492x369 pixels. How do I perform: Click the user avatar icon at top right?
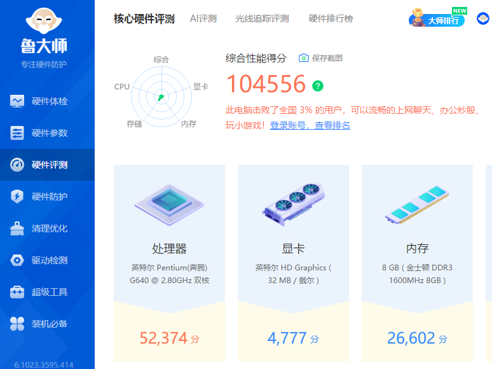tap(483, 18)
